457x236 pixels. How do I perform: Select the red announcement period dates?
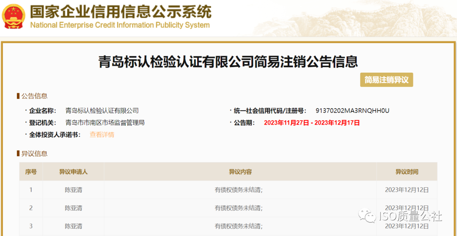point(312,123)
